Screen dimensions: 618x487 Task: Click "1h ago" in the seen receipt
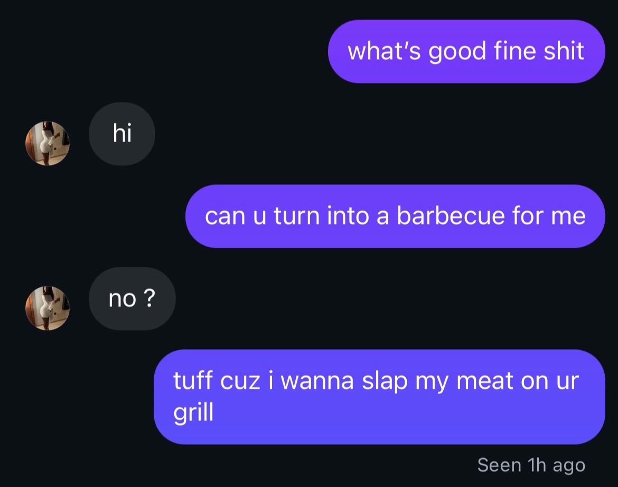coord(557,465)
